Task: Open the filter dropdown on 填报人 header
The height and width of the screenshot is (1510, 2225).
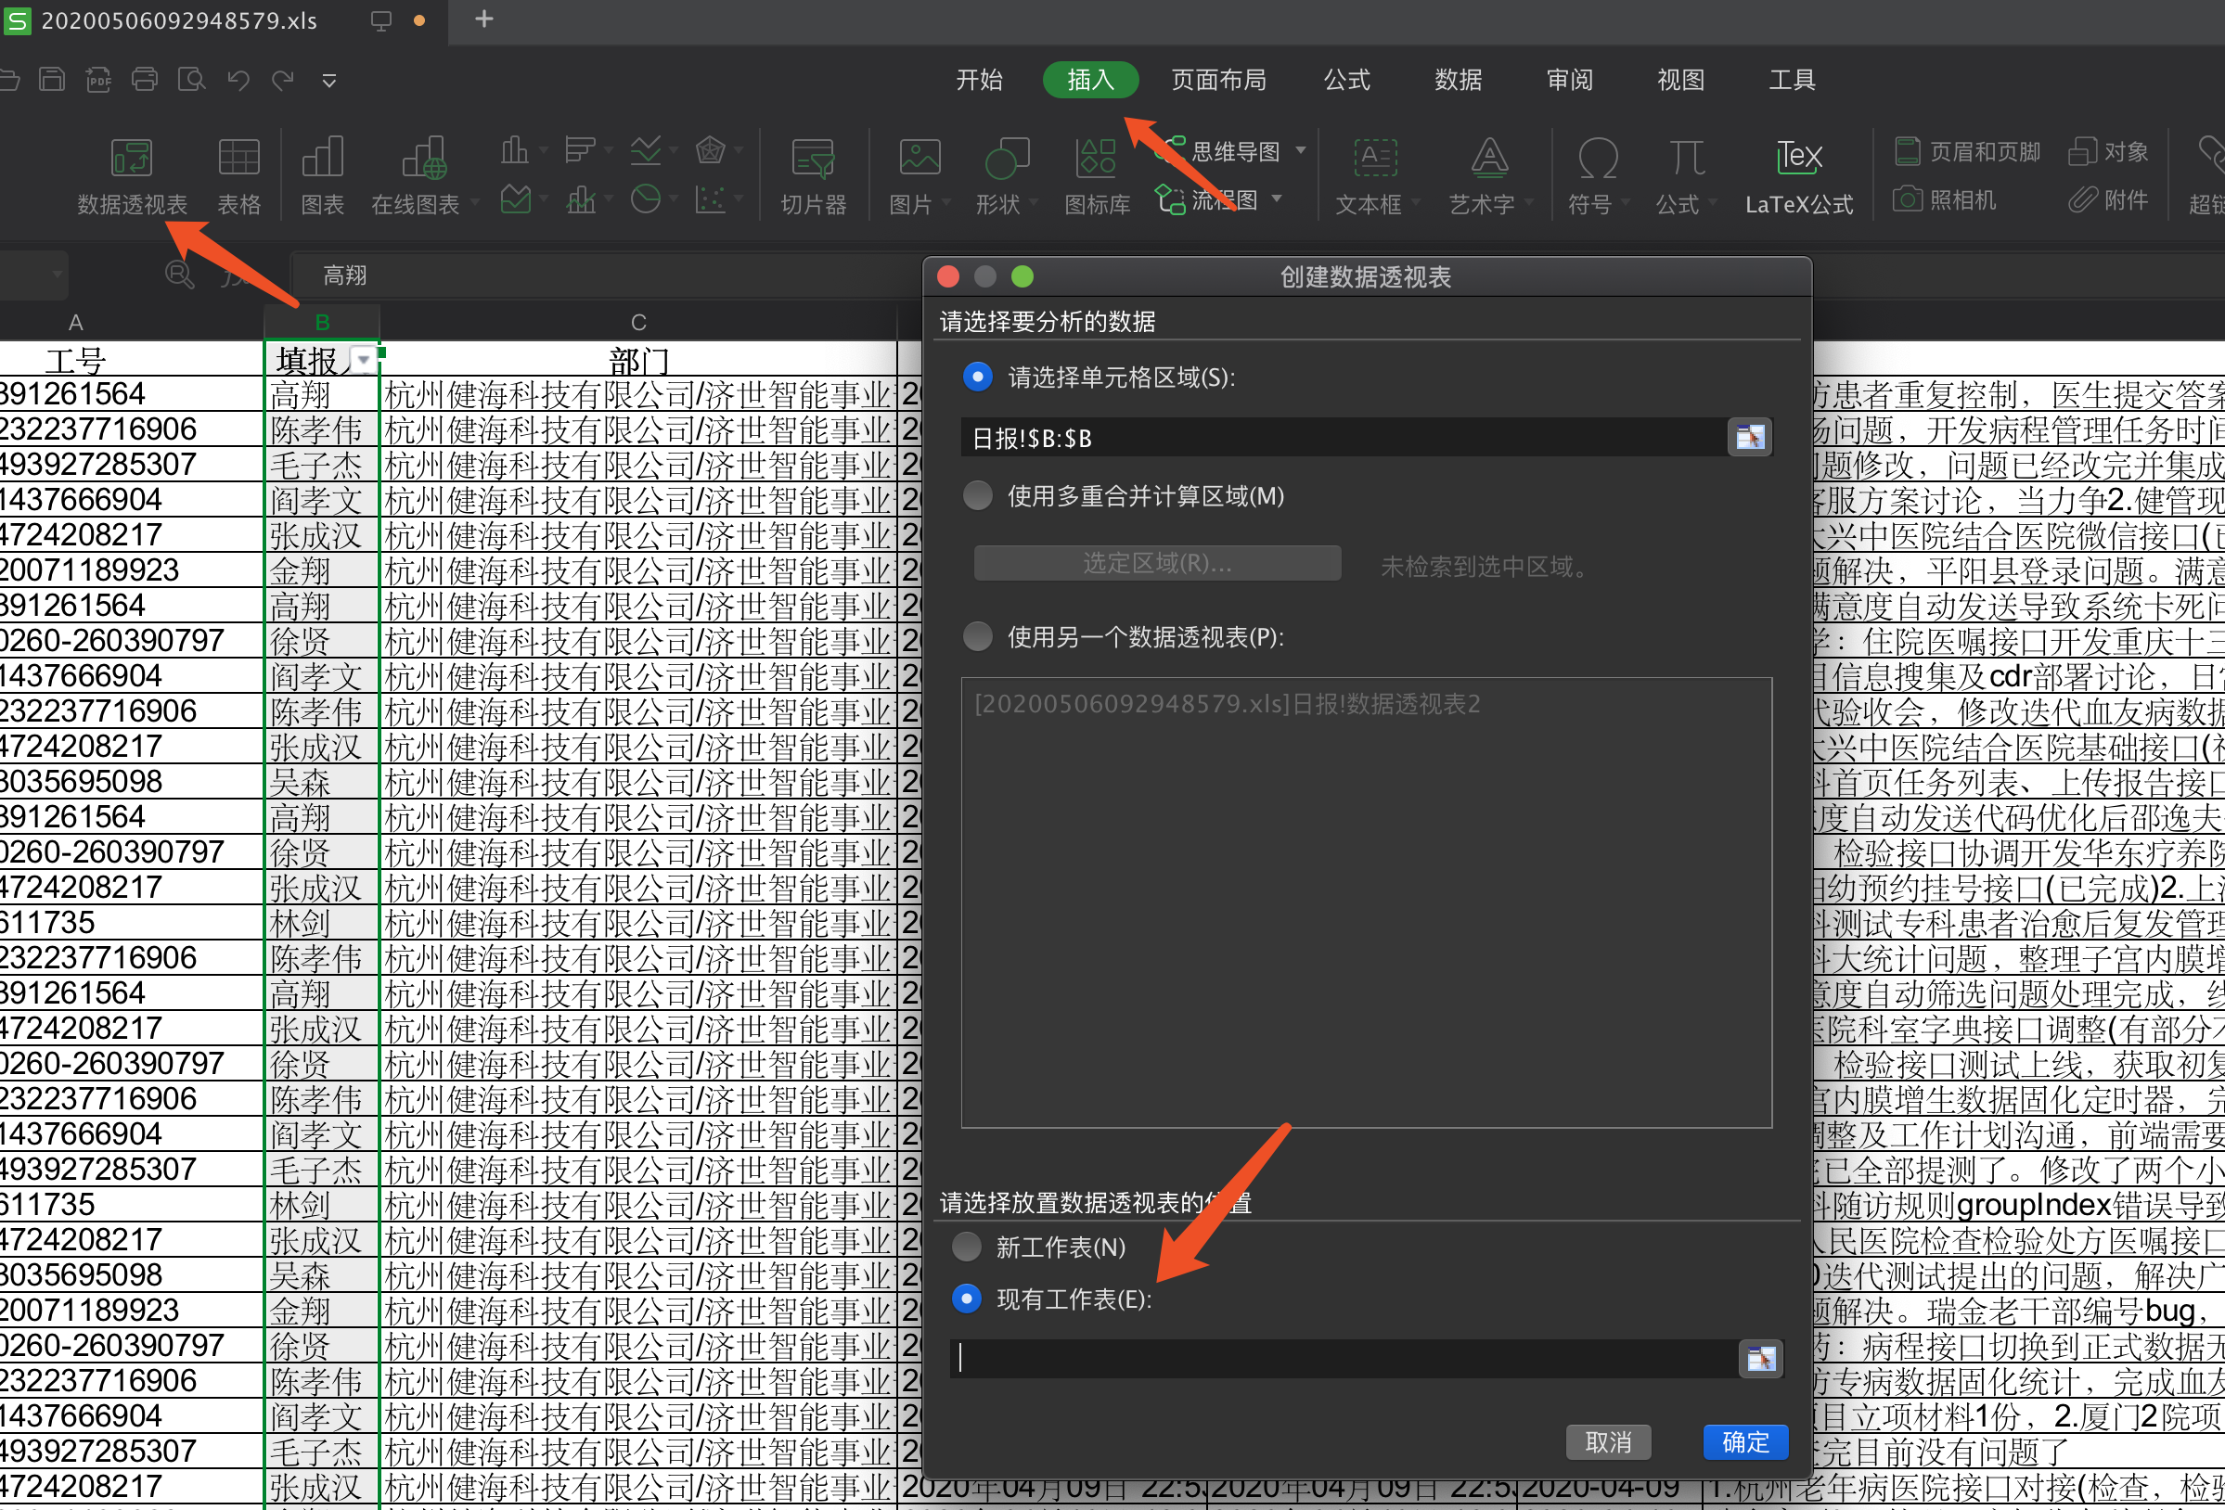Action: pos(363,361)
